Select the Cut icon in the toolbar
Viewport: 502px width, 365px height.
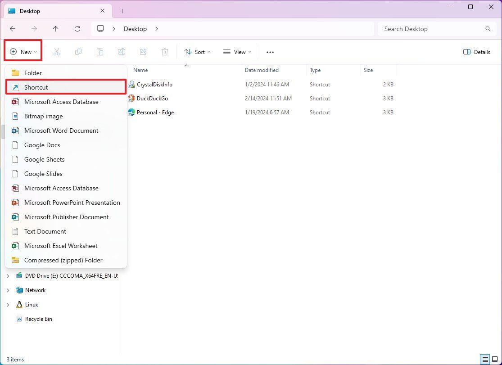point(56,52)
